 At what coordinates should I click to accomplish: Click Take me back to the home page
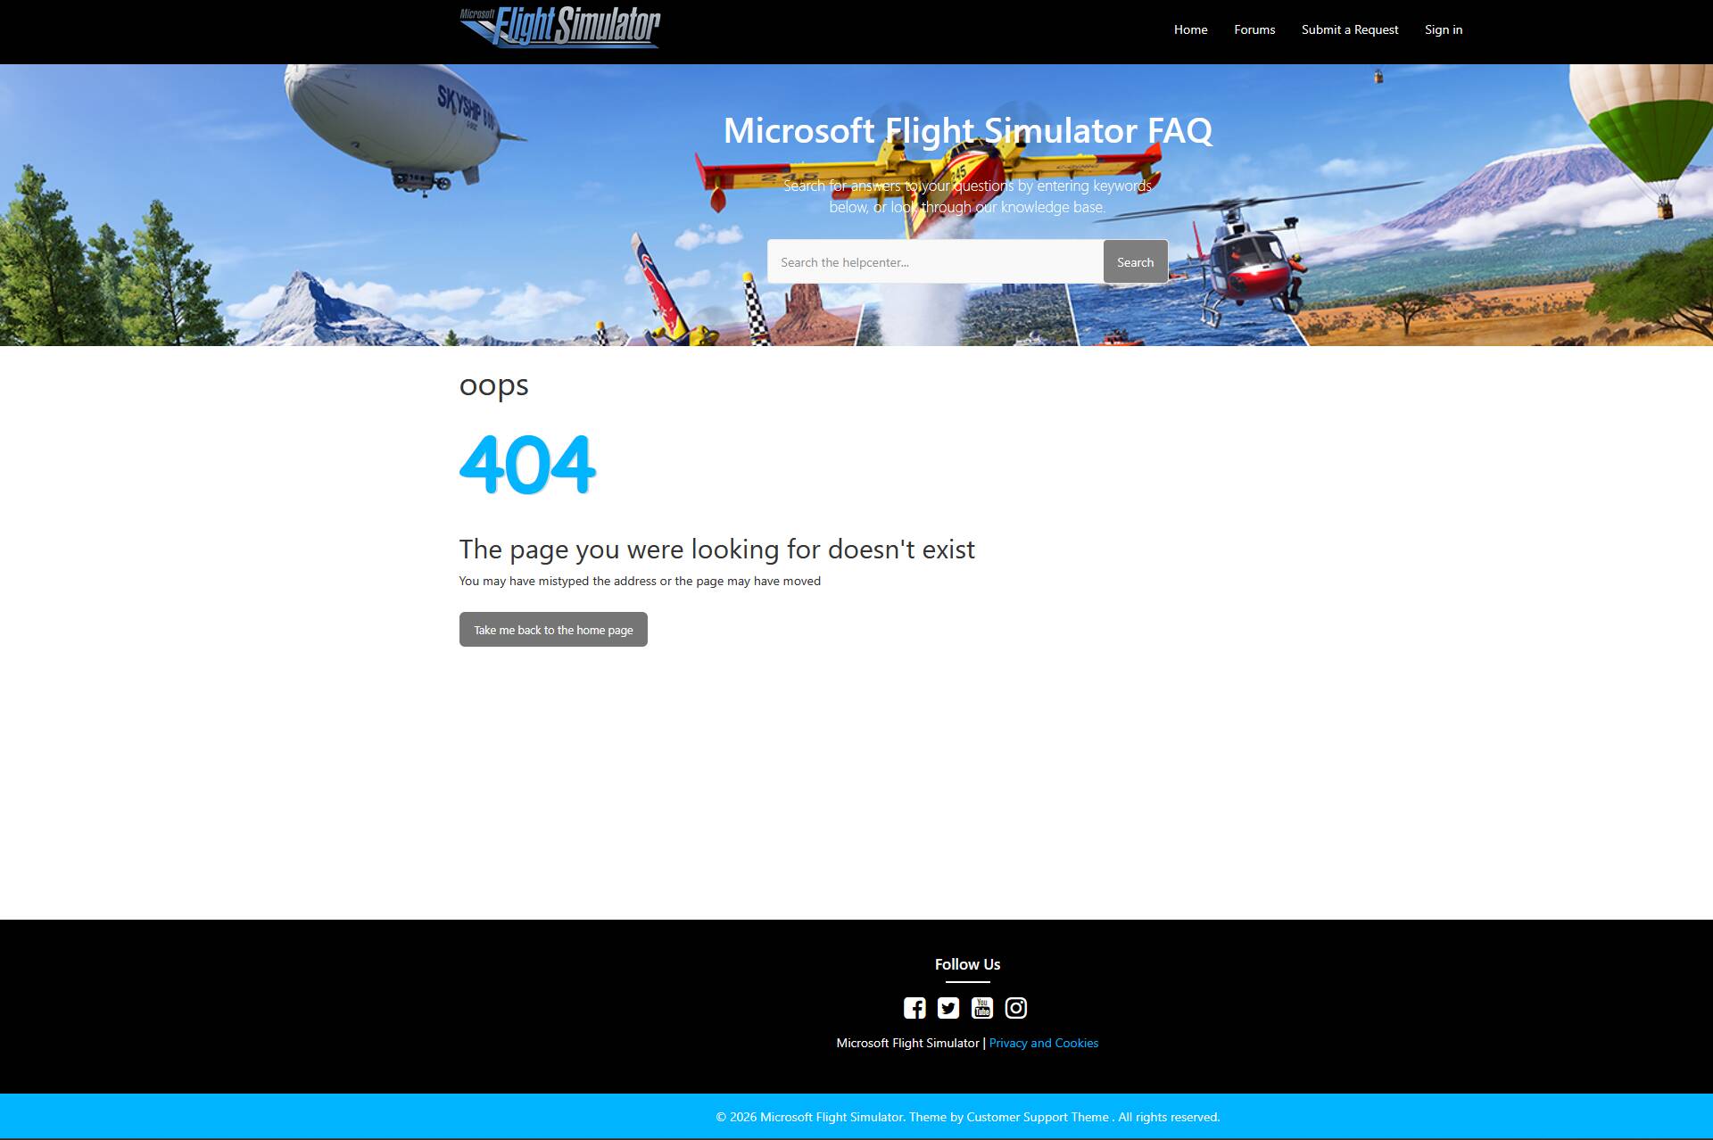pyautogui.click(x=553, y=630)
